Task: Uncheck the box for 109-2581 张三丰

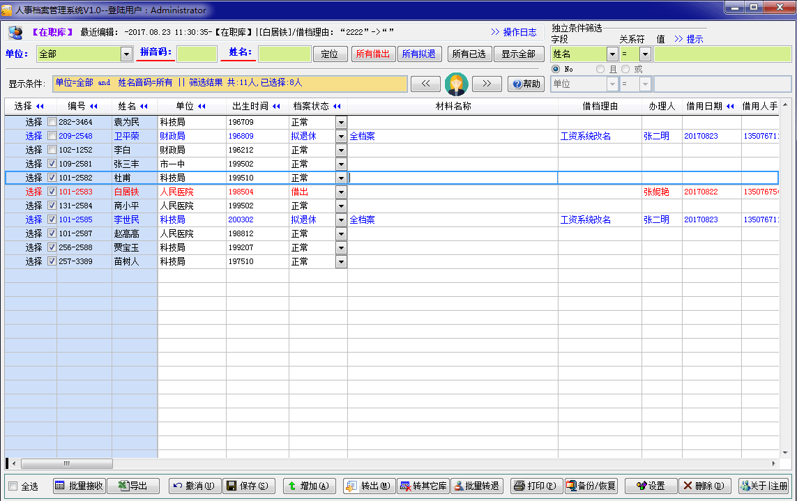Action: (x=52, y=164)
